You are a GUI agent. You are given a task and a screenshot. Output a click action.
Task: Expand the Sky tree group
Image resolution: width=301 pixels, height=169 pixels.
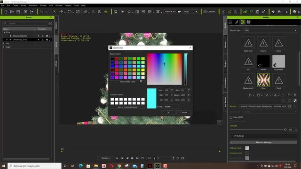[x=4, y=44]
